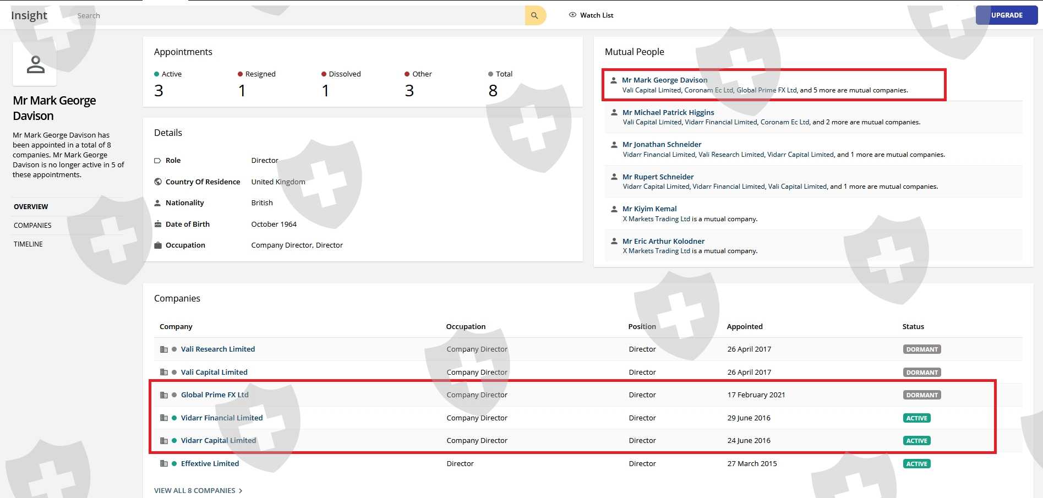Click building icon next to Vali Research Limited

(163, 349)
